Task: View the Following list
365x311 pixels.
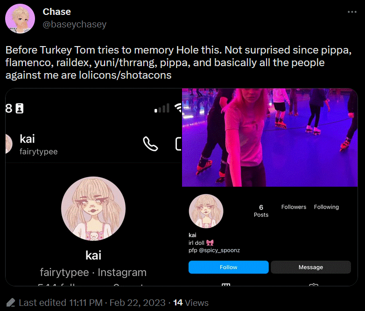Action: tap(326, 207)
